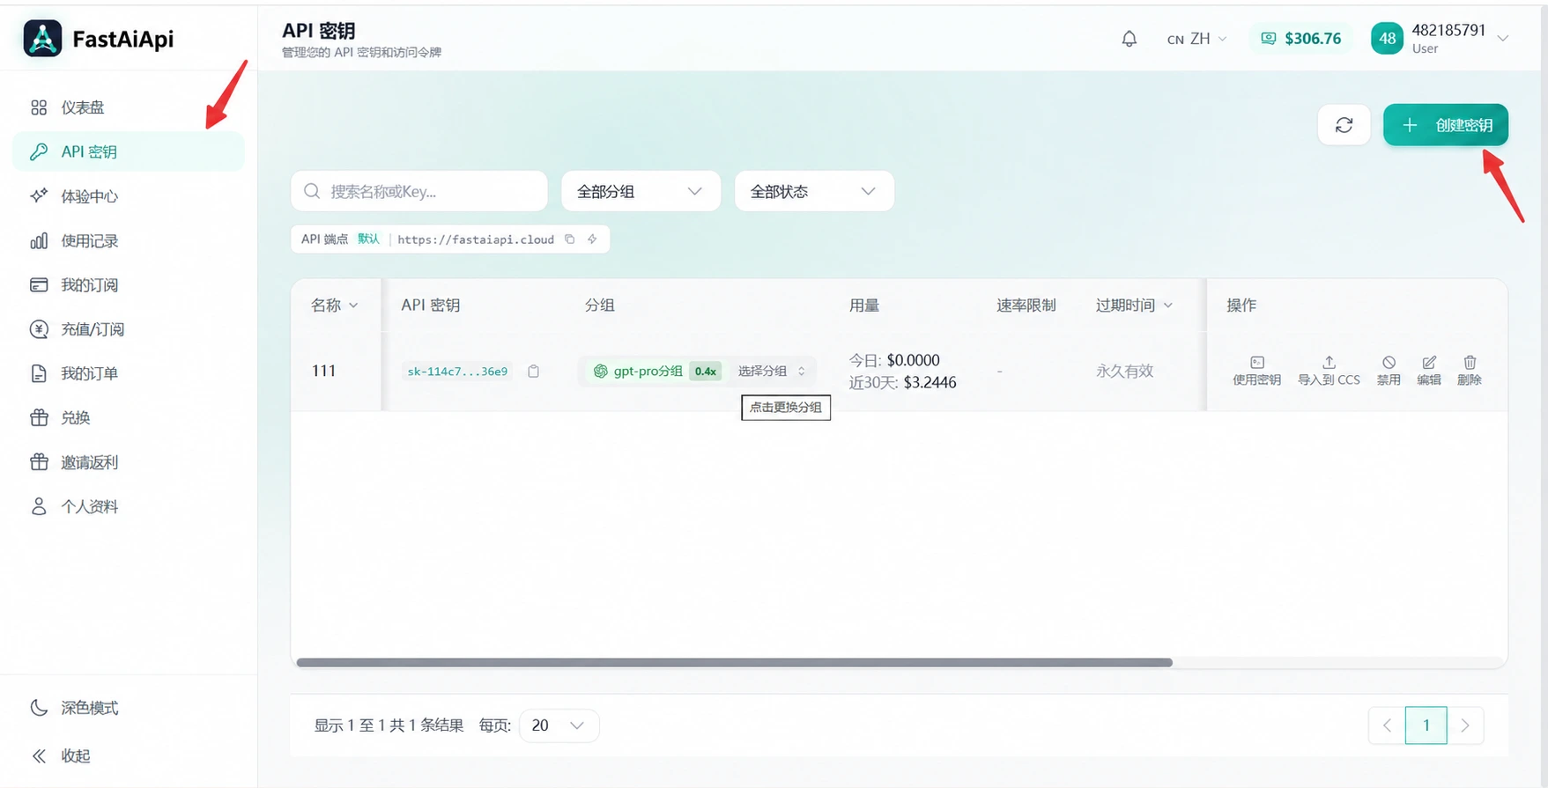Go to 仪表盘 in the sidebar
The height and width of the screenshot is (788, 1548).
129,107
